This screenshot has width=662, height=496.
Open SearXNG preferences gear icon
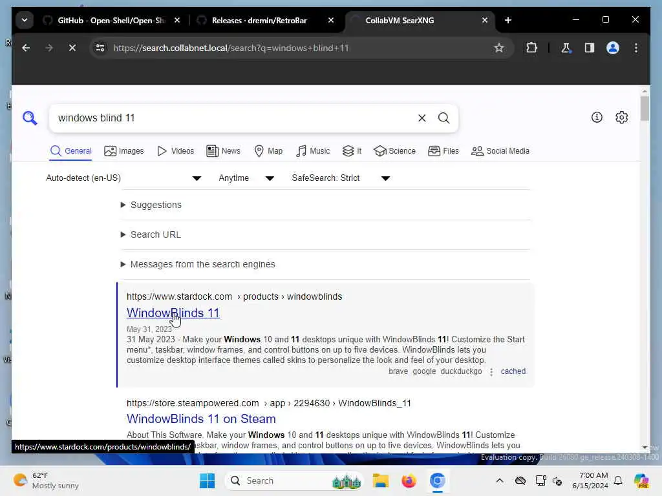point(621,118)
